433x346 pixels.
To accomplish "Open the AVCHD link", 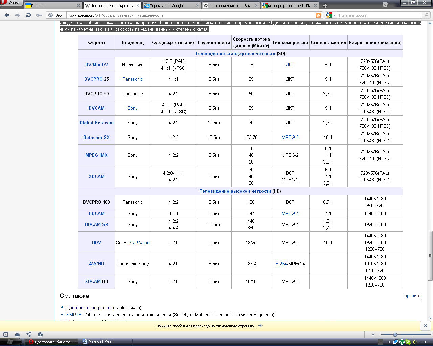I will (x=96, y=264).
